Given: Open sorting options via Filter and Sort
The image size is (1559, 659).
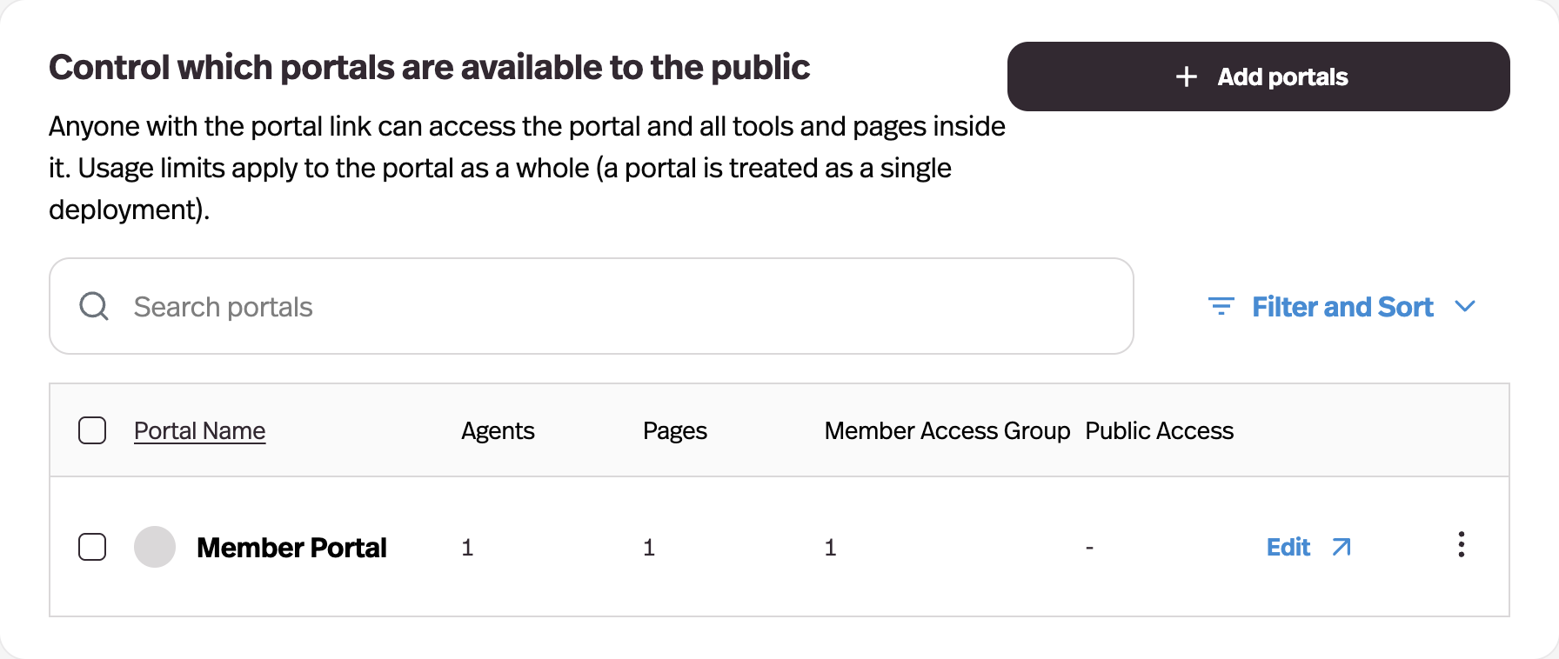Looking at the screenshot, I should click(1342, 306).
